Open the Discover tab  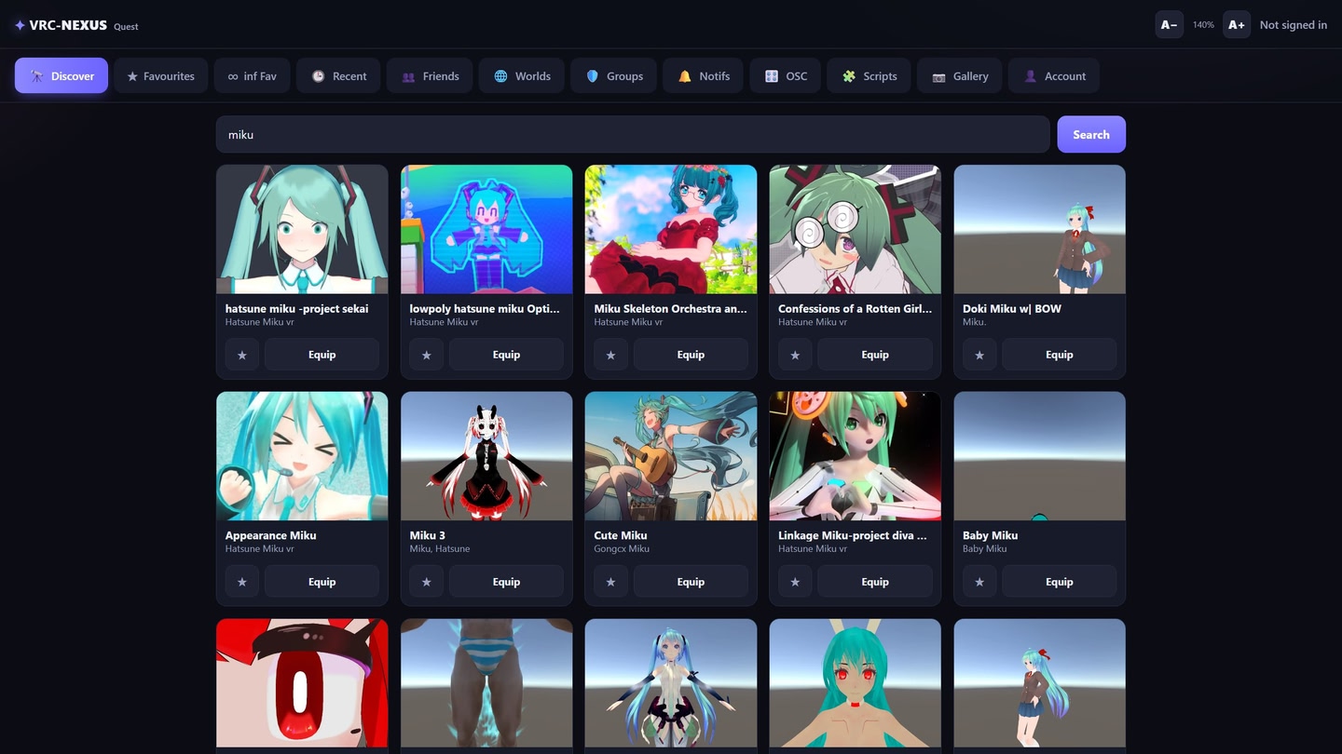62,75
